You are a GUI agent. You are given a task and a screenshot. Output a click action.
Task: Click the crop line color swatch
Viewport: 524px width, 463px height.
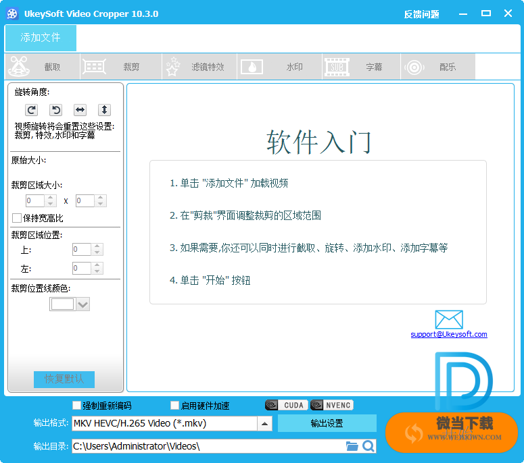click(x=62, y=304)
